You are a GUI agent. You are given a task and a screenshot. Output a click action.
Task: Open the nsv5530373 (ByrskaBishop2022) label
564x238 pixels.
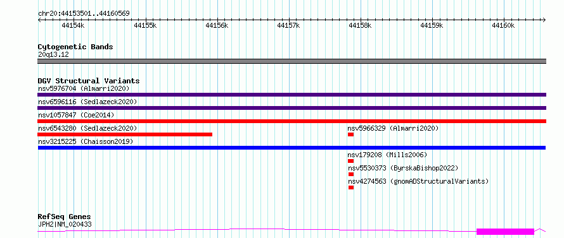pyautogui.click(x=403, y=168)
